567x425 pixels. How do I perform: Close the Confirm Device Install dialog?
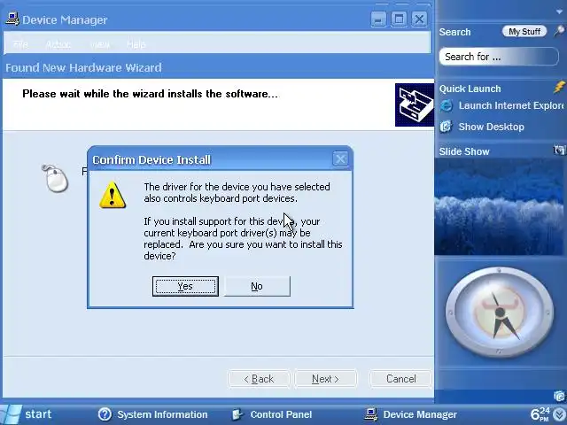[340, 159]
